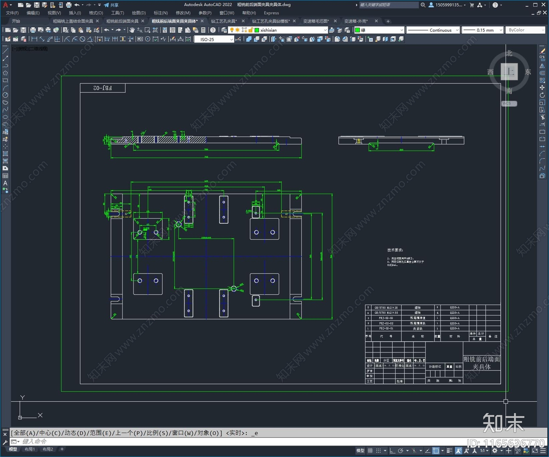Select the Move tool in the modify toolbar
This screenshot has width=549, height=457.
point(542,88)
